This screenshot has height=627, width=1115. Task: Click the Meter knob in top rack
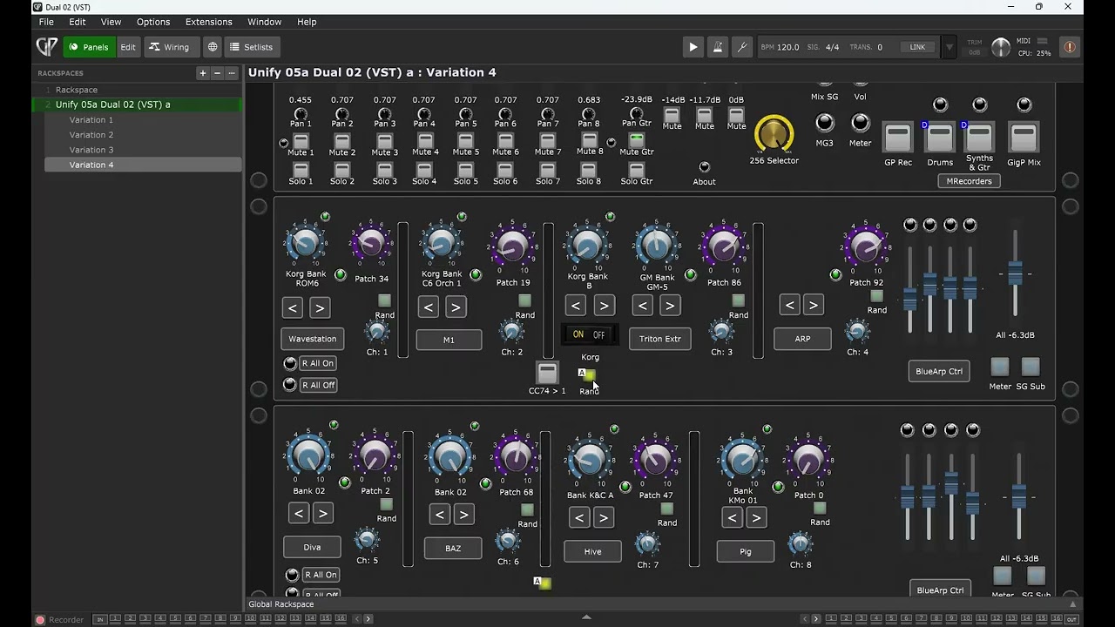pos(860,123)
